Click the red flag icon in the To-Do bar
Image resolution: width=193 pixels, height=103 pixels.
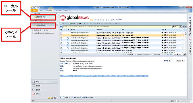point(190,40)
